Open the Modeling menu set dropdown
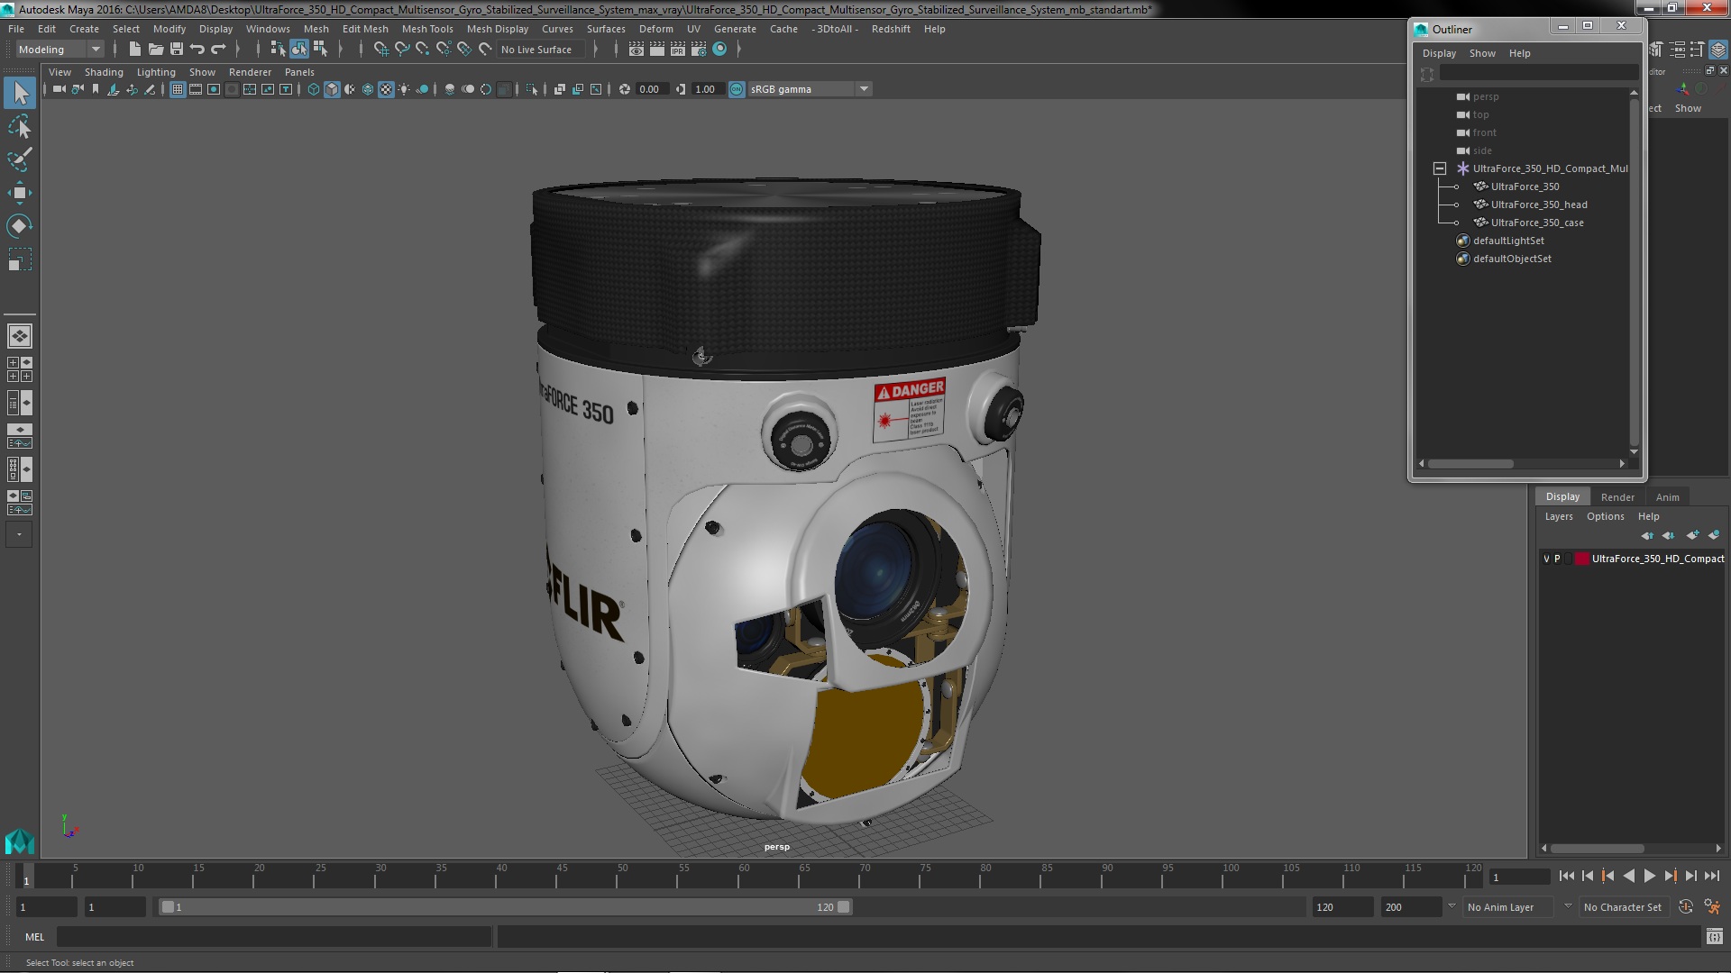Image resolution: width=1731 pixels, height=973 pixels. click(60, 50)
